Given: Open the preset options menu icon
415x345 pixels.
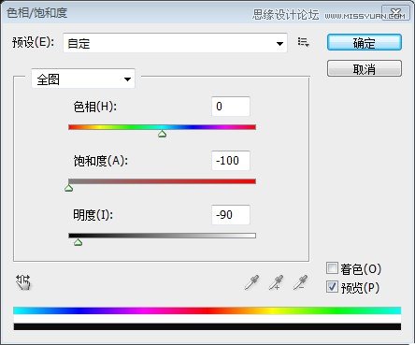Looking at the screenshot, I should click(x=303, y=42).
